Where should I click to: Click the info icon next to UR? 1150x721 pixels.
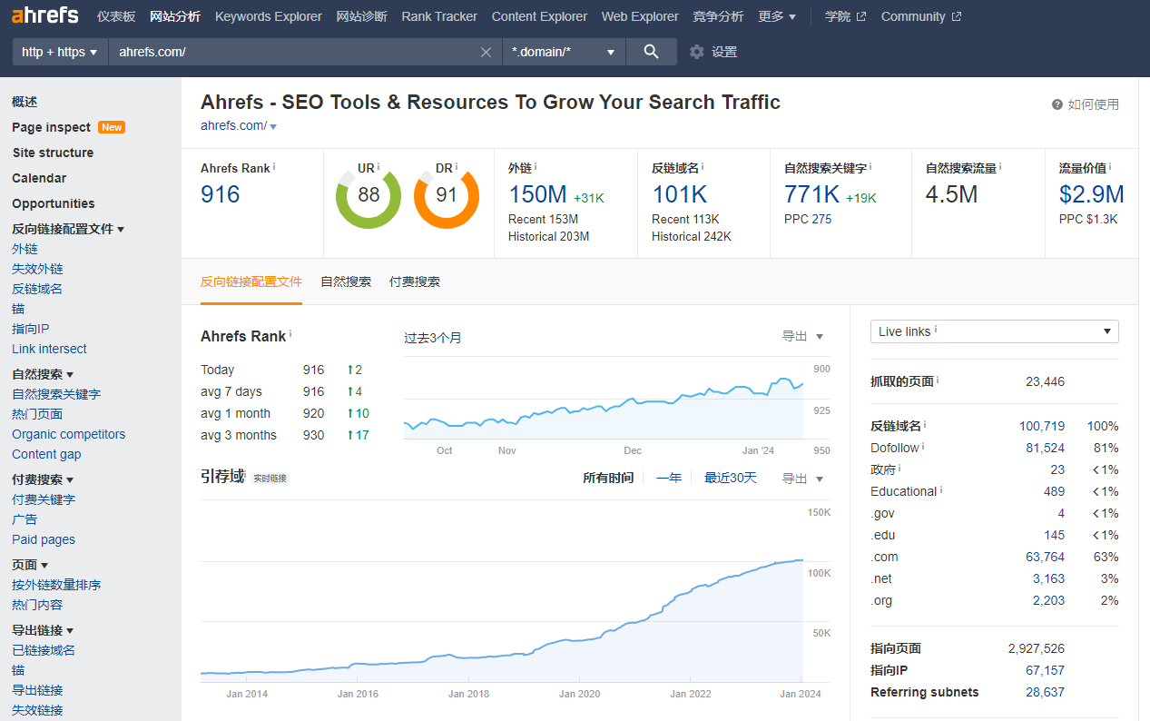click(x=378, y=167)
